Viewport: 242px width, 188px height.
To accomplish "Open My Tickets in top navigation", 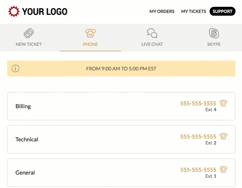I will pyautogui.click(x=193, y=11).
